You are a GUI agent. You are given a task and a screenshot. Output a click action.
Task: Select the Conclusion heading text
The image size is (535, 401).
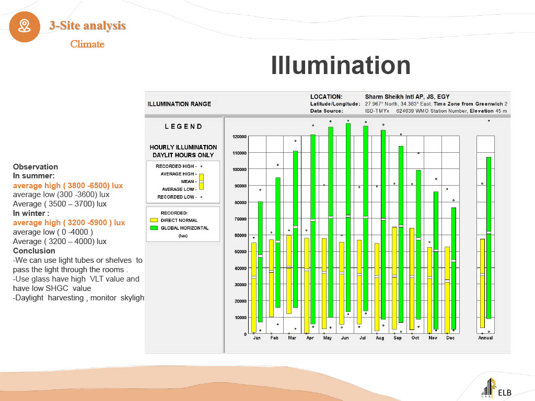[34, 251]
